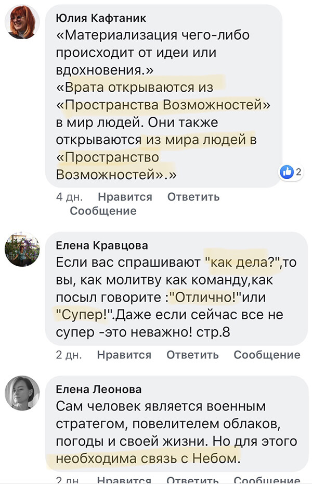Viewport: 312px width, 485px height.
Task: Message Елена Кравцова via Сообщение
Action: tap(267, 355)
